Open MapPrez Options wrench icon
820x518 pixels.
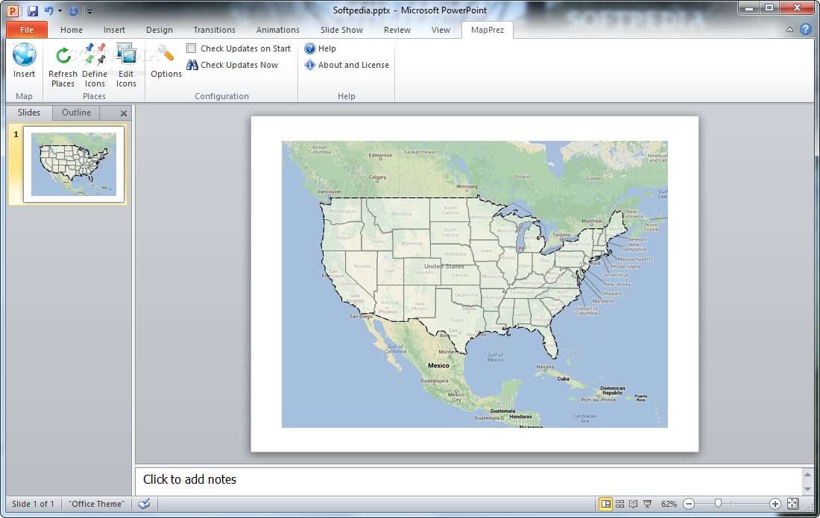[165, 54]
